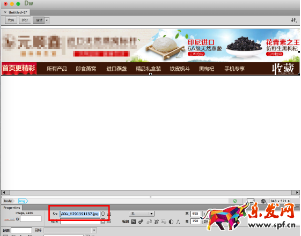
Task: Switch to Split view (拆分)
Action: pyautogui.click(x=25, y=20)
